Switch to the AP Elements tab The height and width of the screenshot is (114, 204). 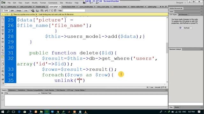pos(183,15)
